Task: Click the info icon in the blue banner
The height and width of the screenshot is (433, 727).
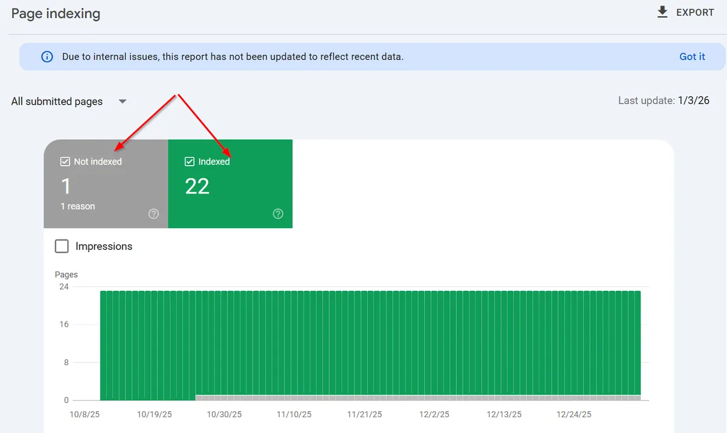Action: [47, 57]
